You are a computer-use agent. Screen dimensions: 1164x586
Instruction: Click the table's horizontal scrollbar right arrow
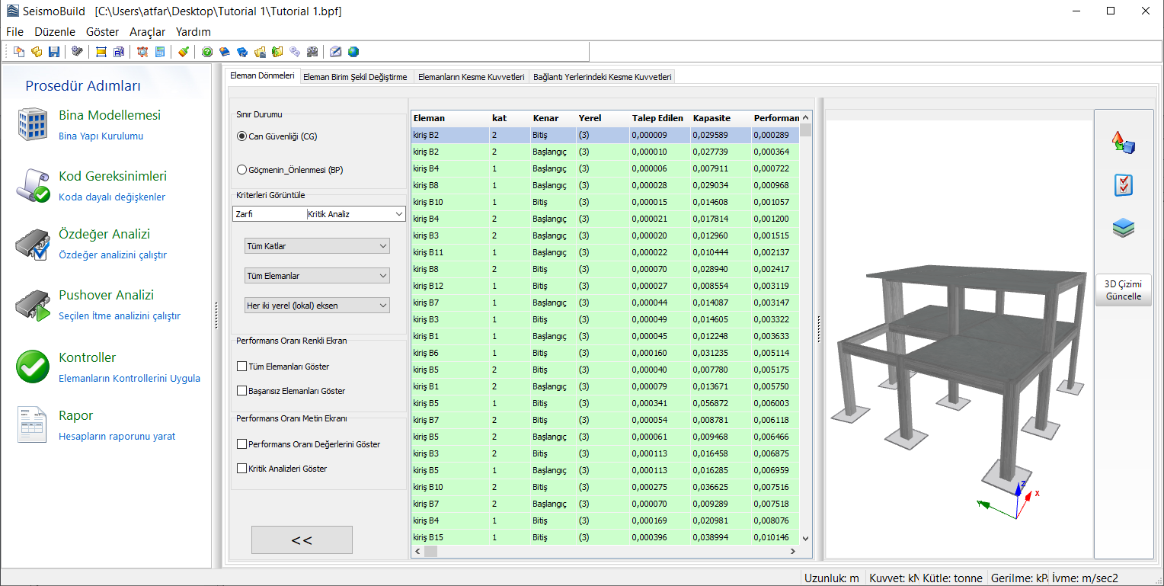792,551
